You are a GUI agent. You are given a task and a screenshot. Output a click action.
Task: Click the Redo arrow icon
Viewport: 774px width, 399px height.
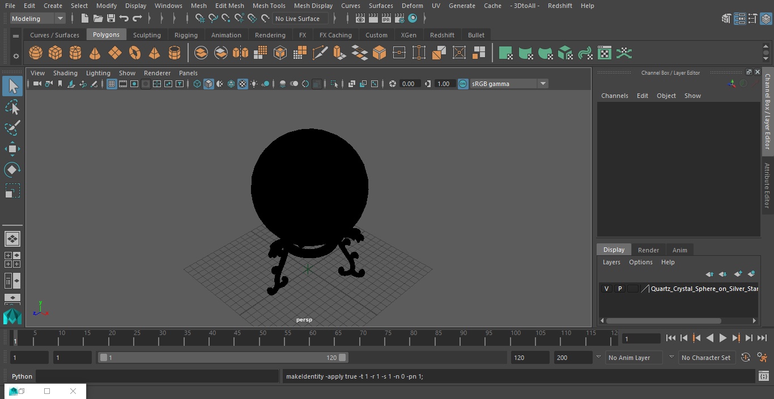pos(137,19)
